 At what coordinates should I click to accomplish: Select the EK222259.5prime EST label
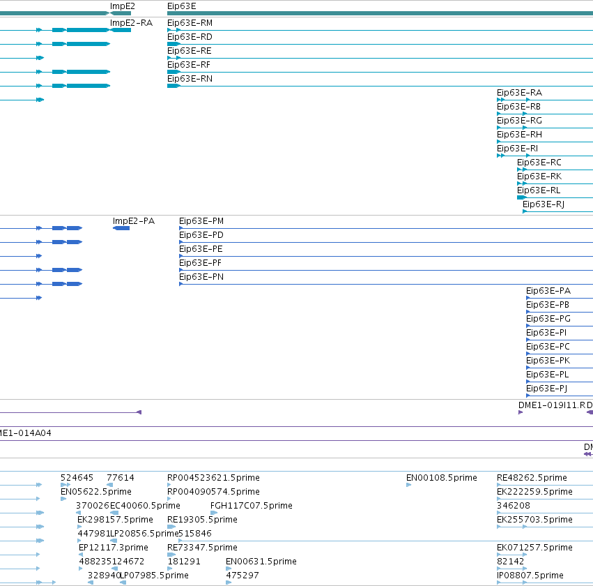point(534,493)
